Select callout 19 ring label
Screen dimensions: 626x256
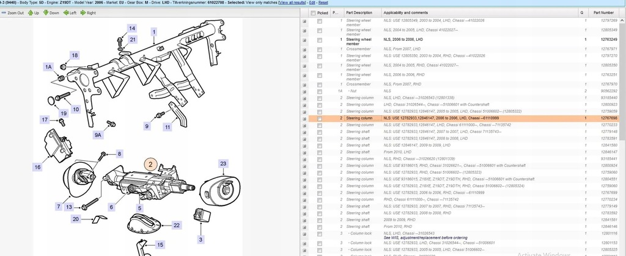[x=64, y=113]
